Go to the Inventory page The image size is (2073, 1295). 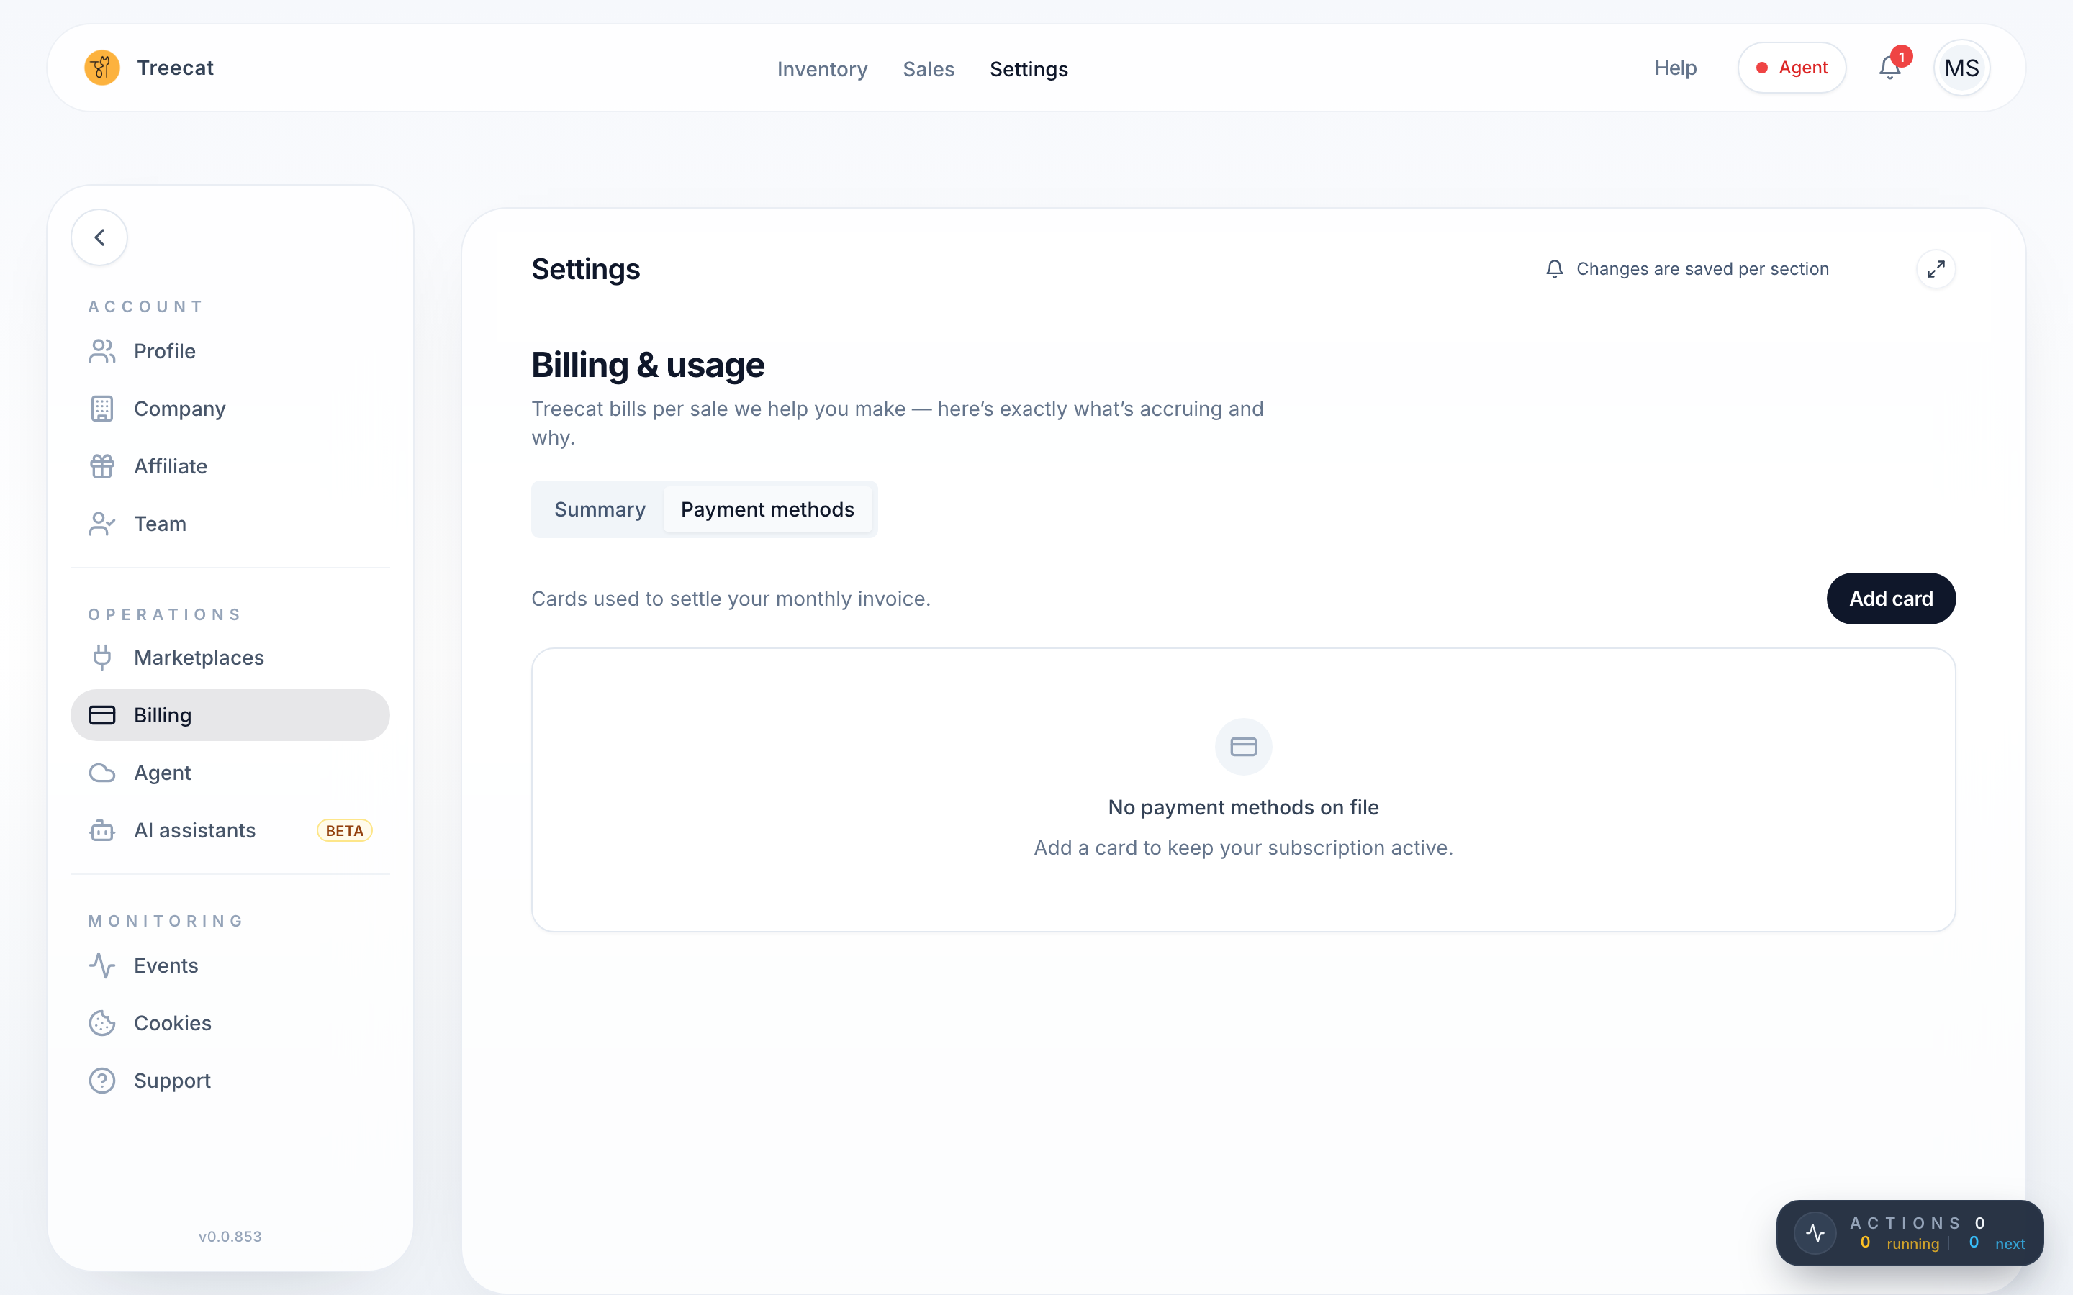(821, 68)
